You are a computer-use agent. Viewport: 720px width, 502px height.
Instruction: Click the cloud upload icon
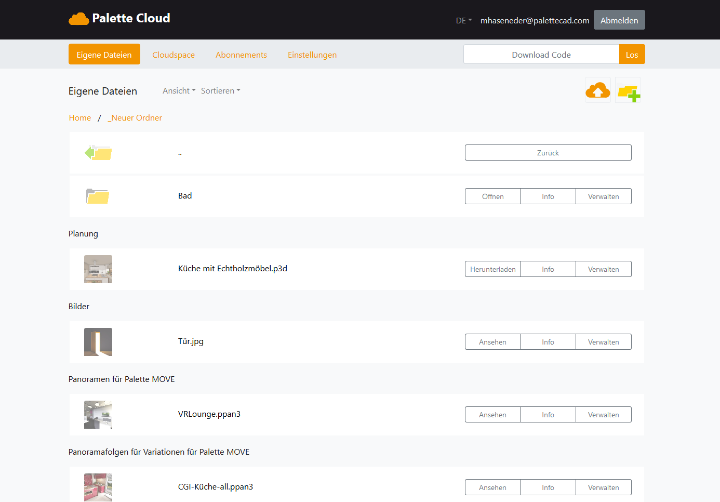pos(597,90)
